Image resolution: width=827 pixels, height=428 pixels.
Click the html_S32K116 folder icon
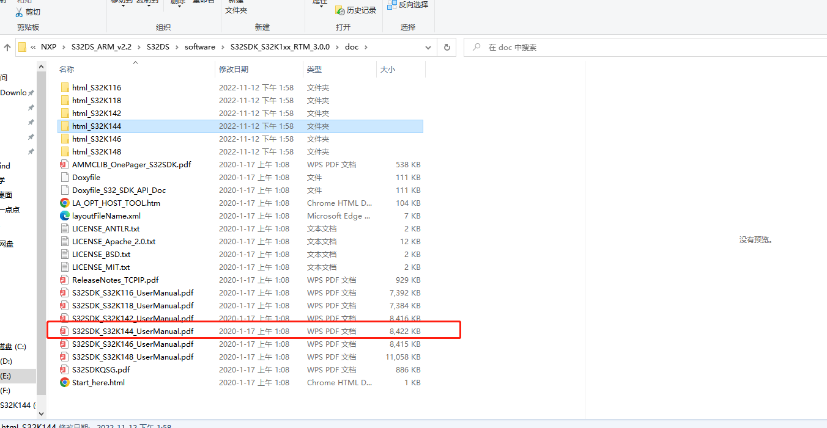[x=65, y=87]
